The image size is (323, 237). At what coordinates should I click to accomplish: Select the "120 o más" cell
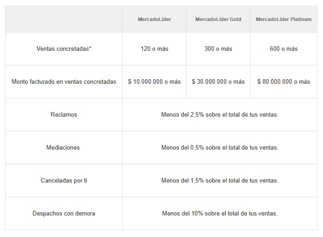click(x=154, y=48)
